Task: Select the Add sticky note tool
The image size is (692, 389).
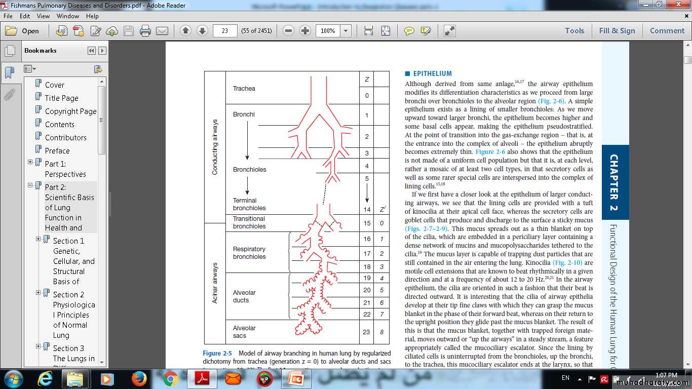Action: tap(409, 31)
